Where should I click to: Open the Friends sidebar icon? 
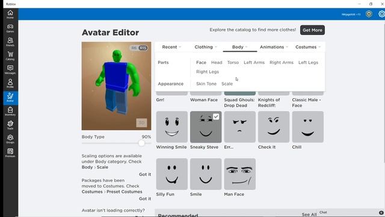click(x=10, y=42)
